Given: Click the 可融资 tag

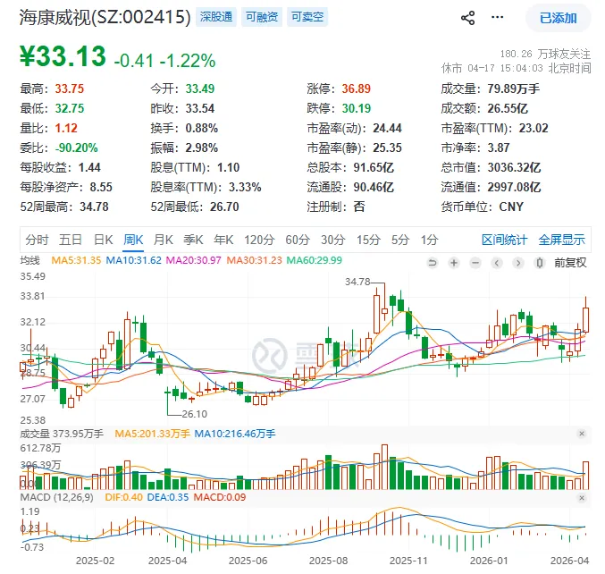Looking at the screenshot, I should pos(262,17).
